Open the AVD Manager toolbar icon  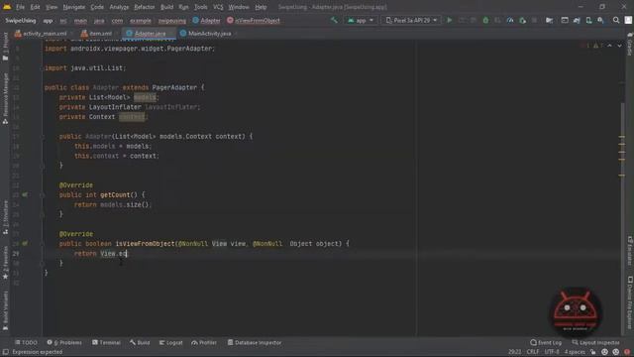tap(588, 20)
